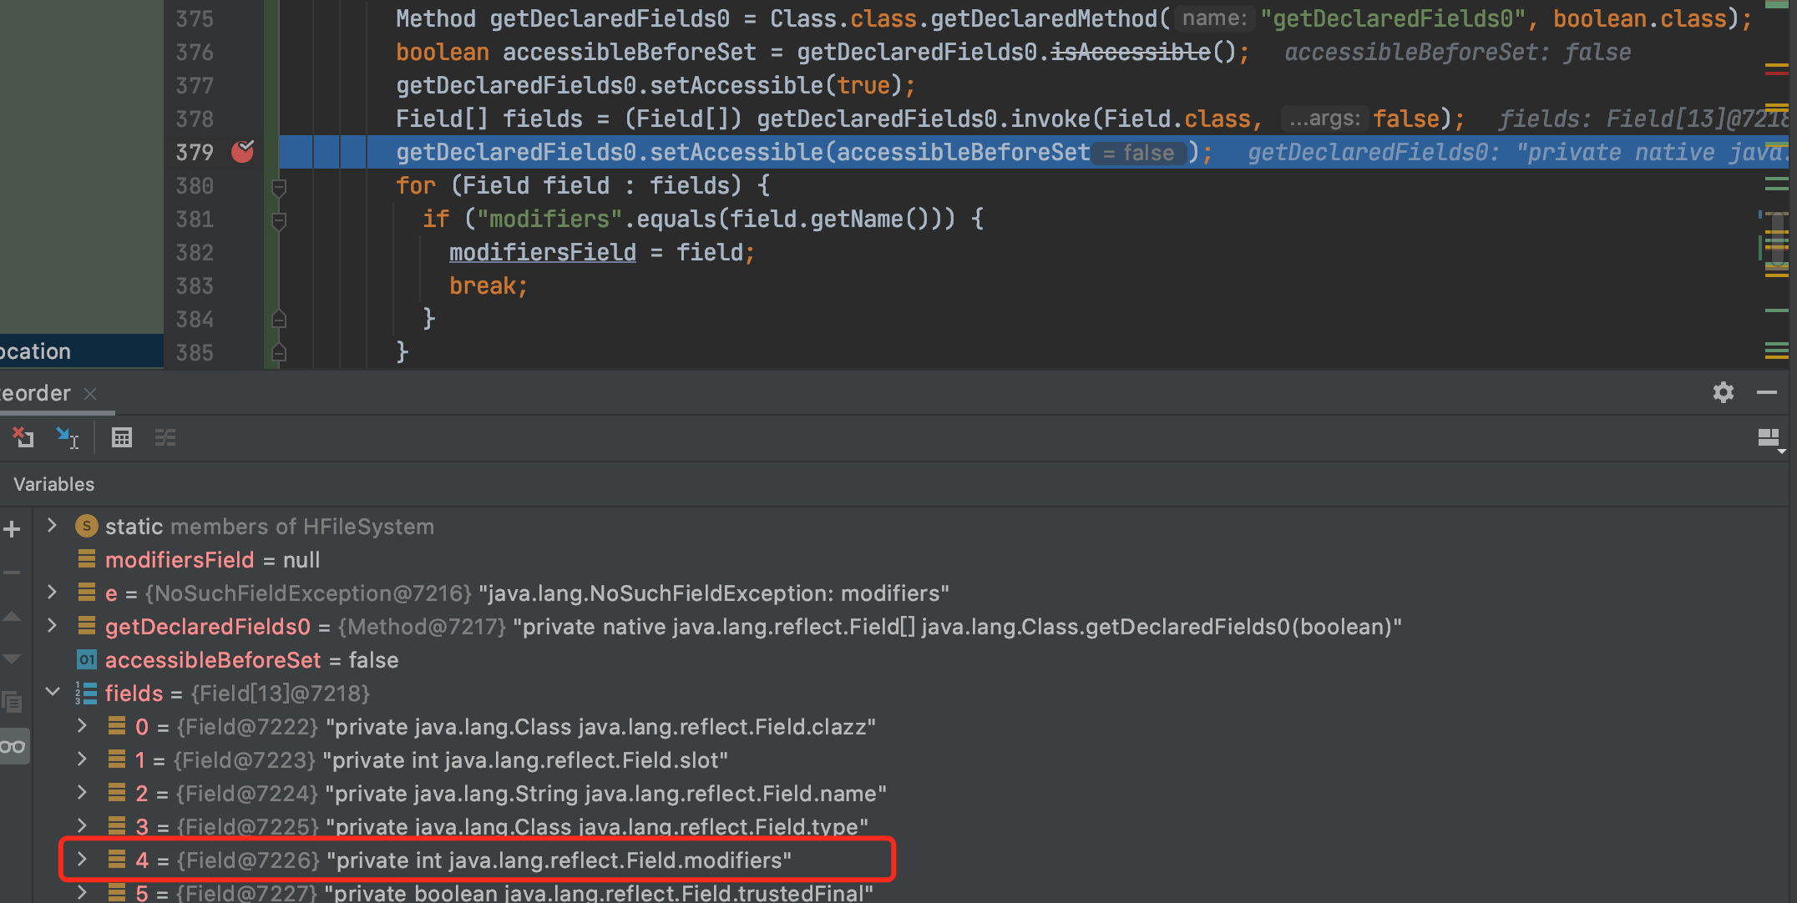Click the duplicate watch icon

coord(13,703)
